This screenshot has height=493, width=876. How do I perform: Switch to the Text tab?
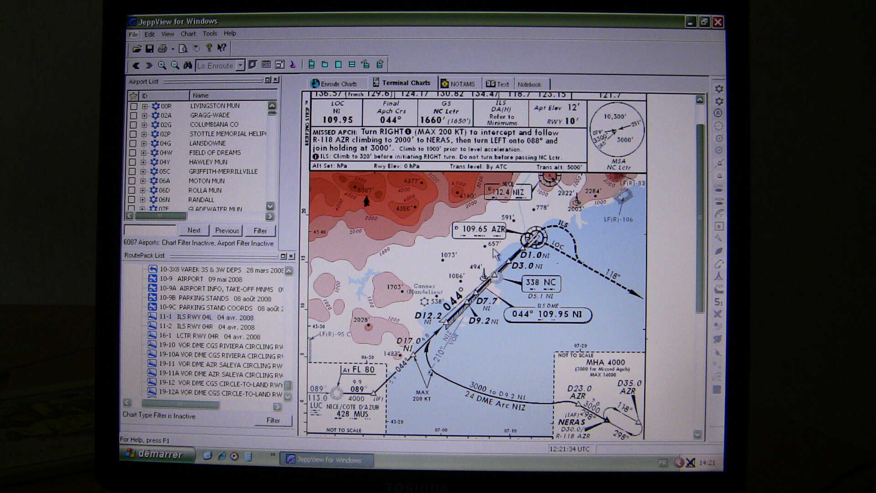point(497,84)
